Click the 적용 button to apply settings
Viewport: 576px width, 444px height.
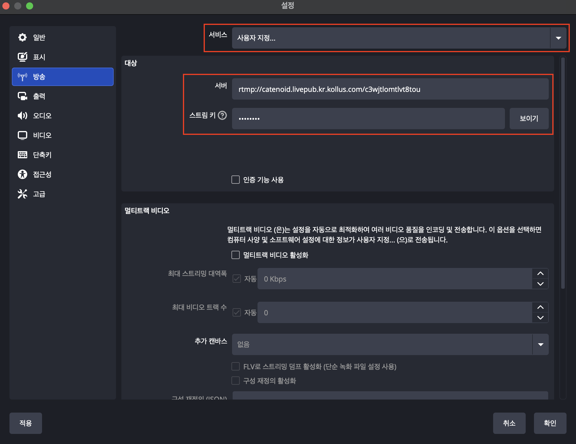pyautogui.click(x=25, y=423)
